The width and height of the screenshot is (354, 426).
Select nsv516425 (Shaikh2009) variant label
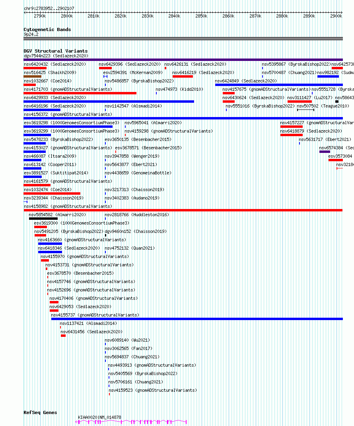click(50, 72)
